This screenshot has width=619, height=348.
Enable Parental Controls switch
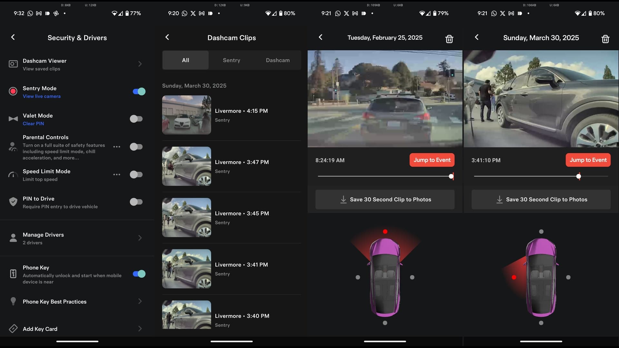point(136,147)
